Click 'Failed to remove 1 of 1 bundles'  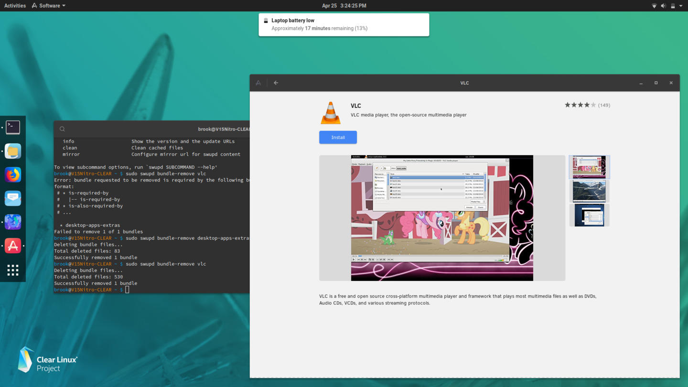pos(98,232)
